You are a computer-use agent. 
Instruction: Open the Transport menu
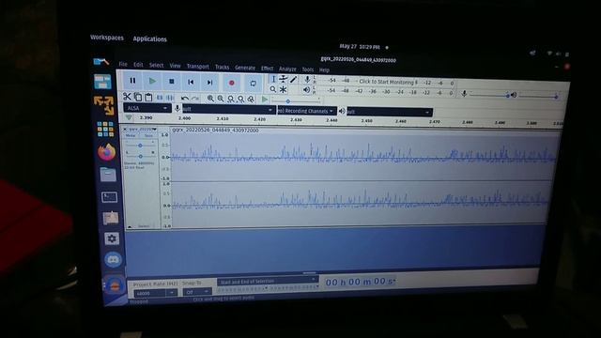tap(198, 67)
